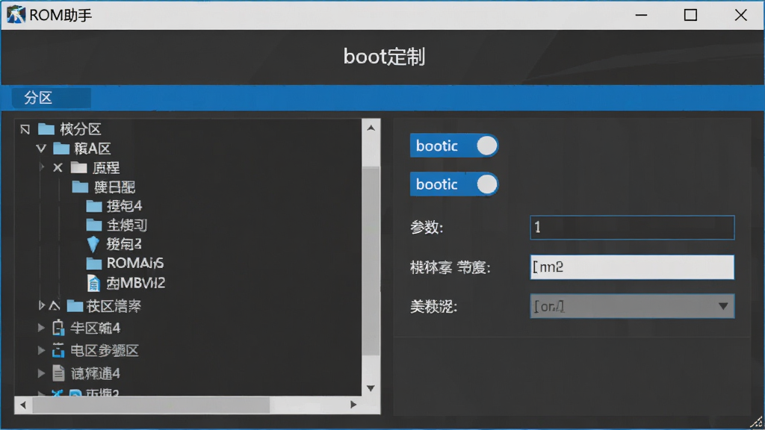765x430 pixels.
Task: Select the ROMAiS tree entry text
Action: click(135, 264)
